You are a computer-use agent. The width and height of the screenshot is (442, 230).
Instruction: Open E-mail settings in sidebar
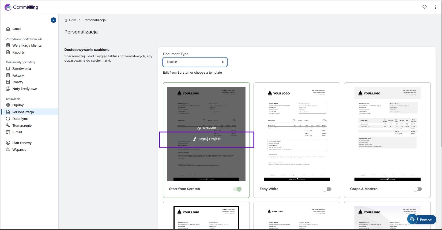17,132
